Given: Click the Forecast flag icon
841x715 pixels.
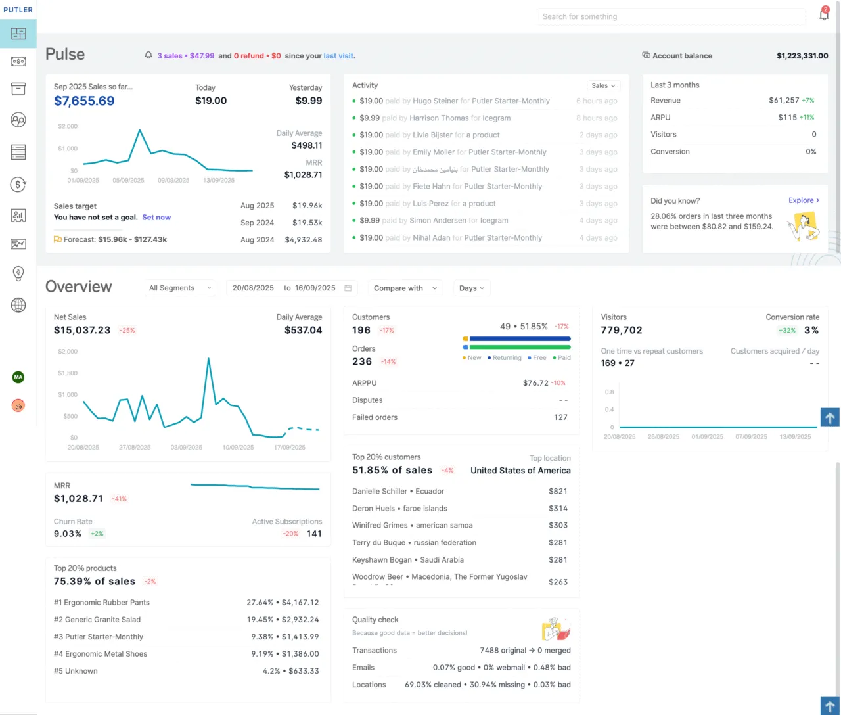Looking at the screenshot, I should point(58,239).
